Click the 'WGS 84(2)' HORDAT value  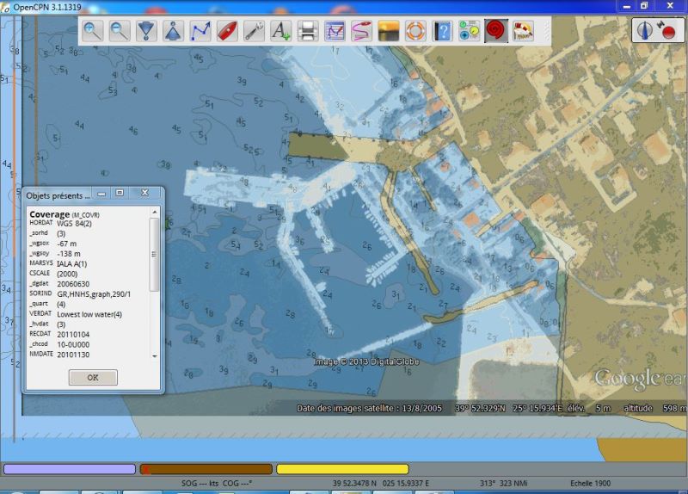click(x=74, y=224)
